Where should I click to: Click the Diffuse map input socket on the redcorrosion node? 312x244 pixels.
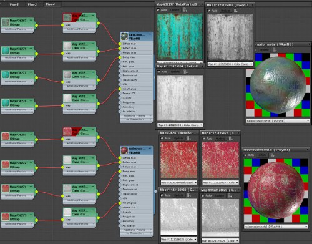tap(120, 158)
